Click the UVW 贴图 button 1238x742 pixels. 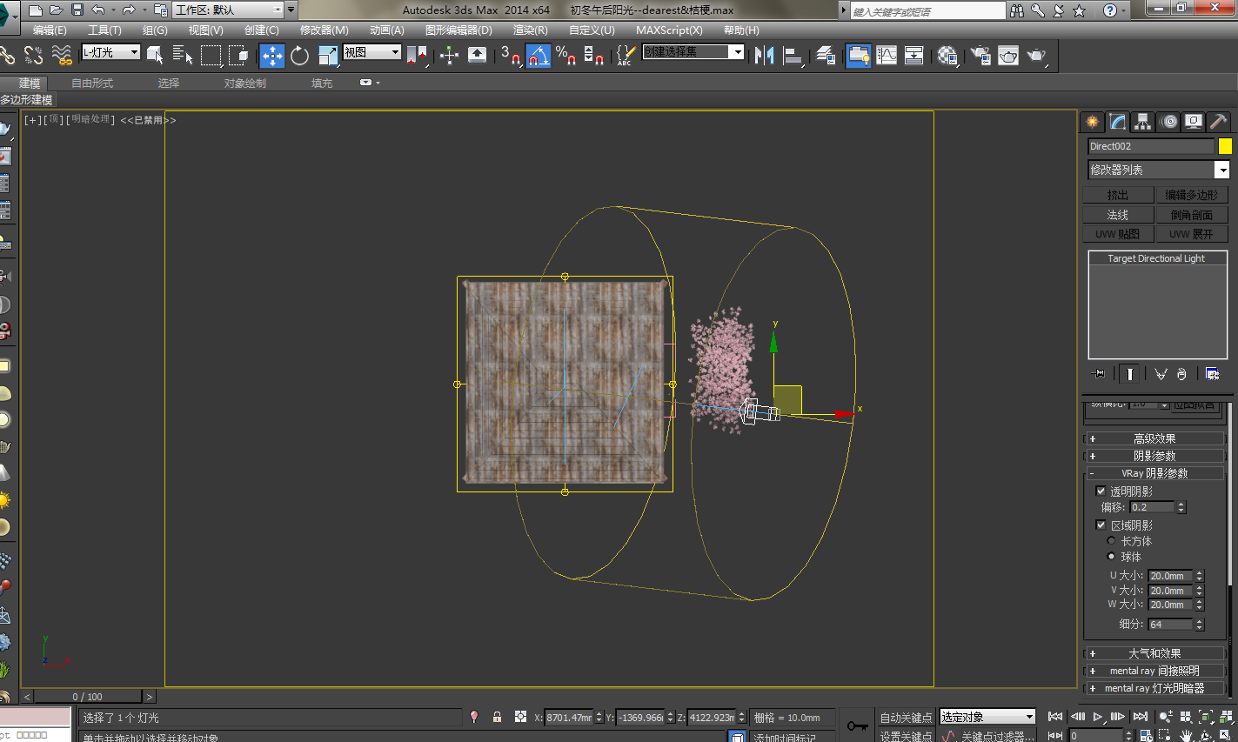[x=1118, y=233]
